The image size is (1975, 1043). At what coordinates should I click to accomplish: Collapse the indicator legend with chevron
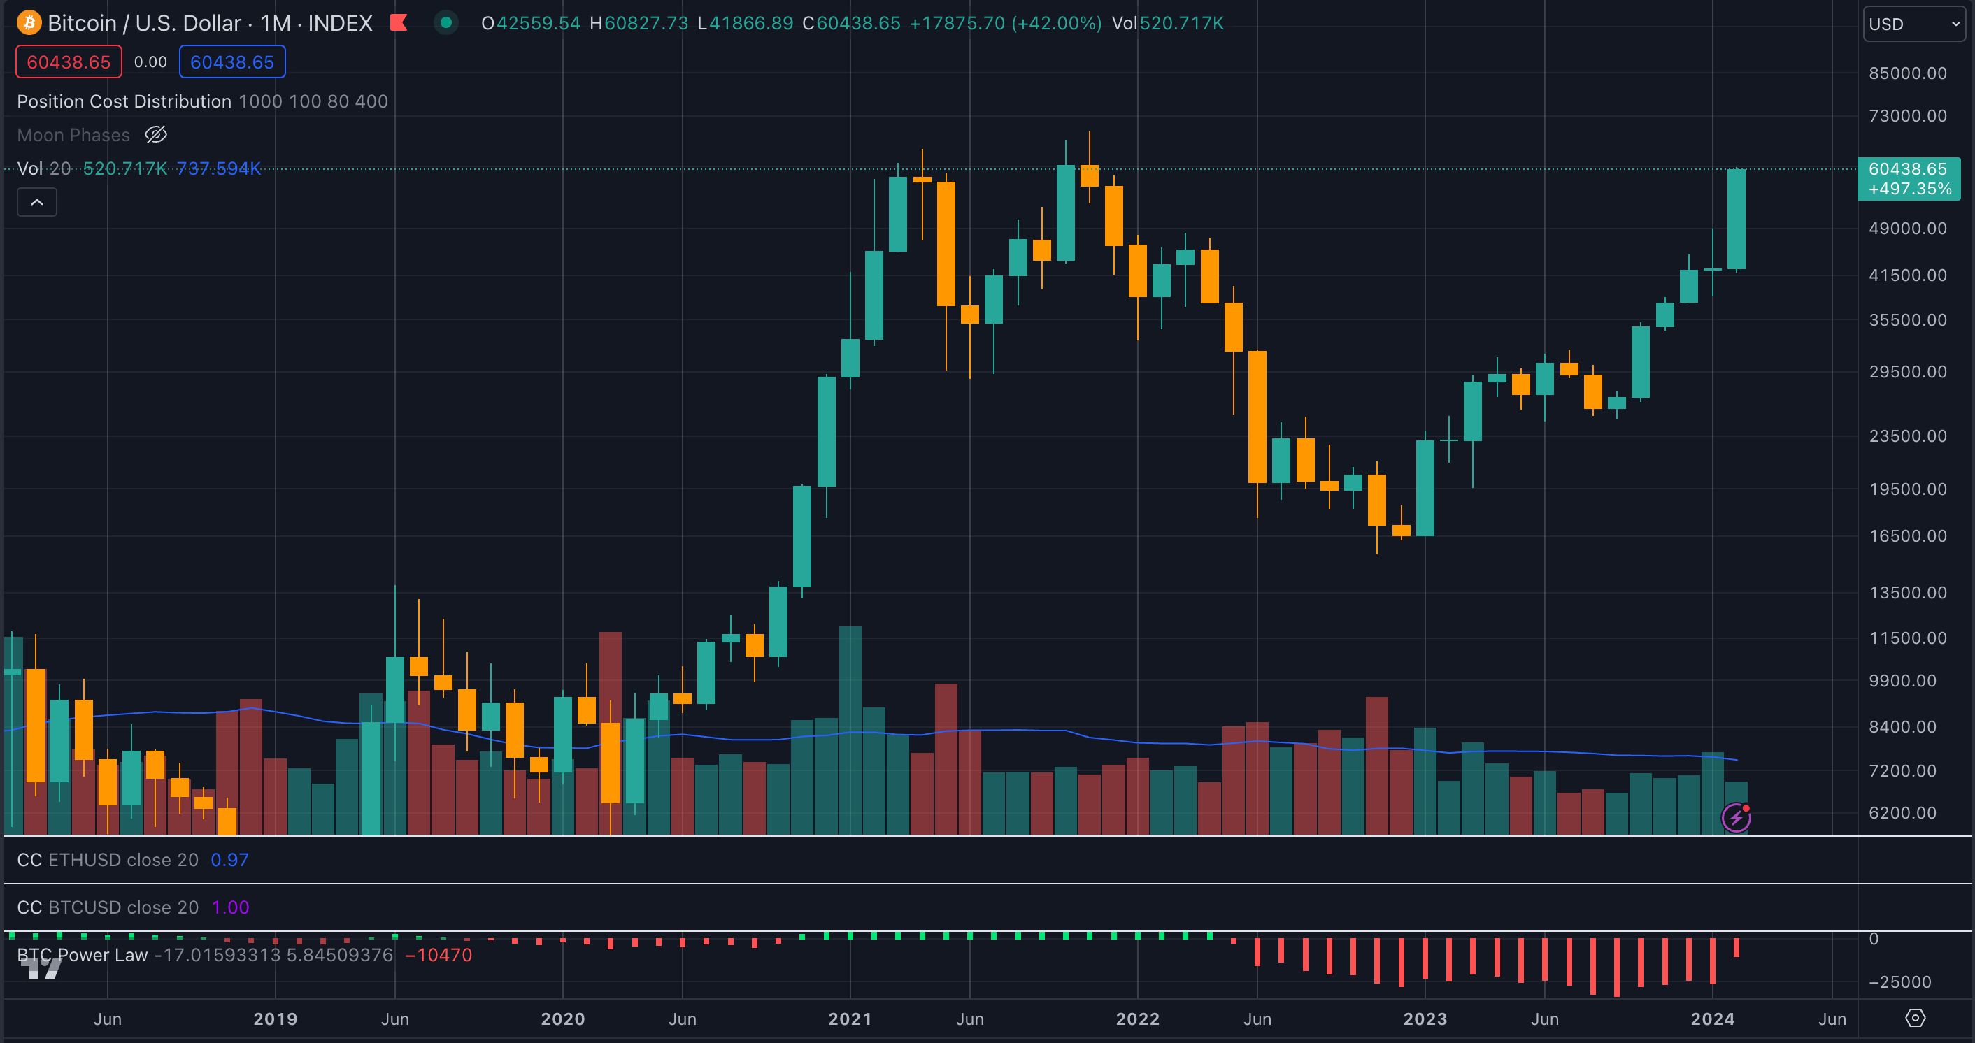37,202
